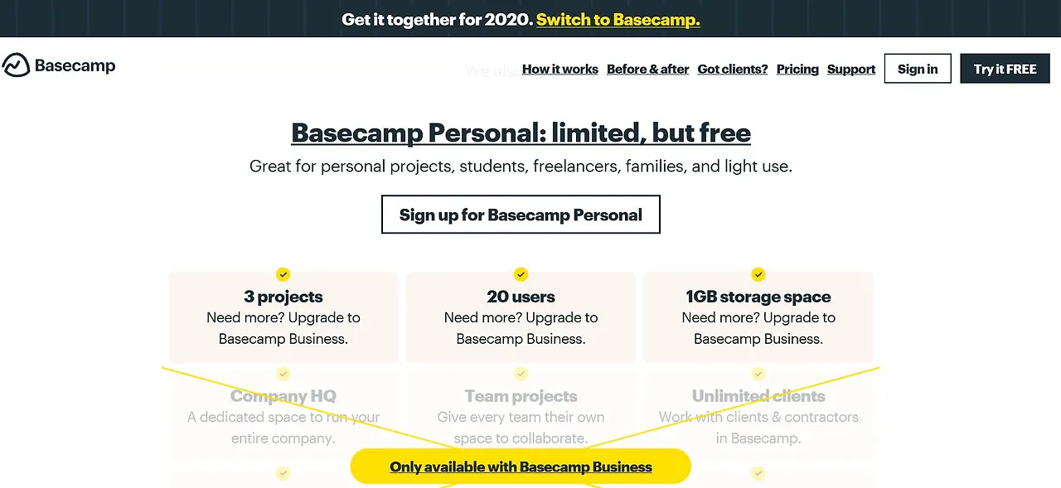
Task: Click faded checkmark above Unlimited clients
Action: [x=758, y=374]
